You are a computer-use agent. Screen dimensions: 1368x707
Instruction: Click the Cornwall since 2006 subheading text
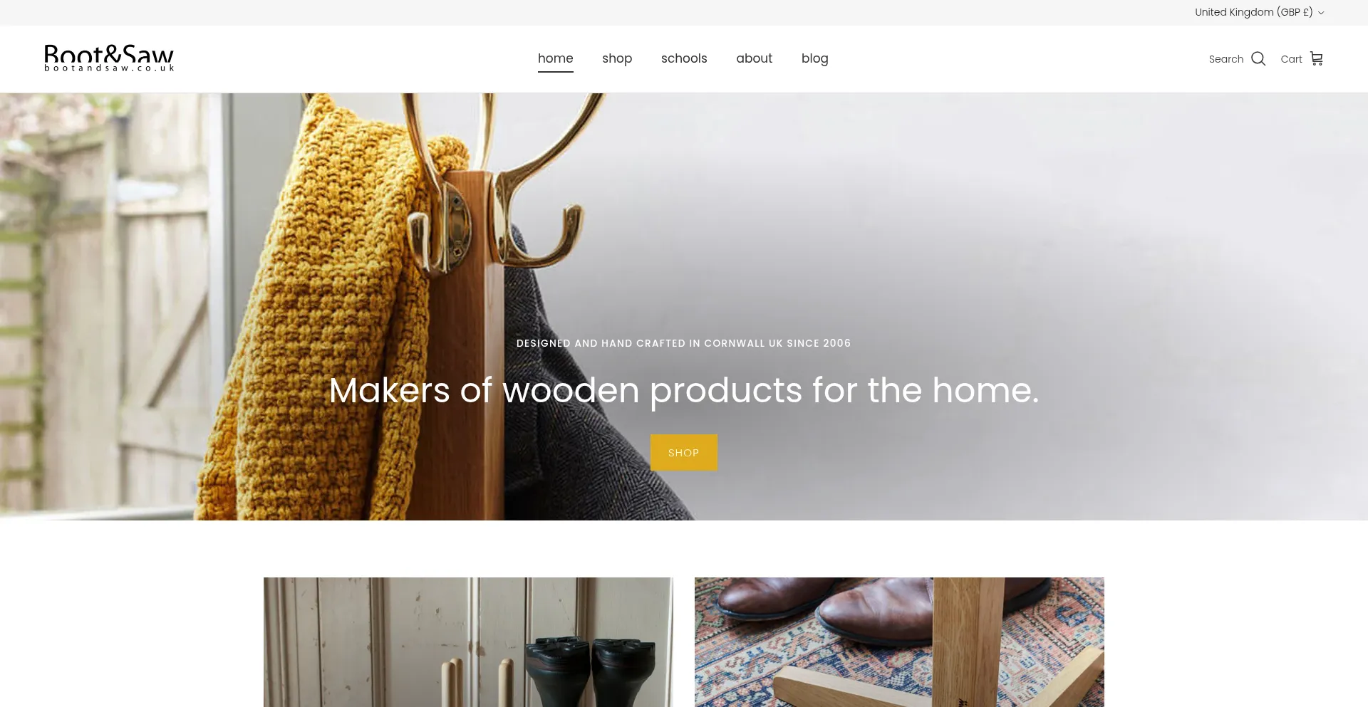pos(683,343)
